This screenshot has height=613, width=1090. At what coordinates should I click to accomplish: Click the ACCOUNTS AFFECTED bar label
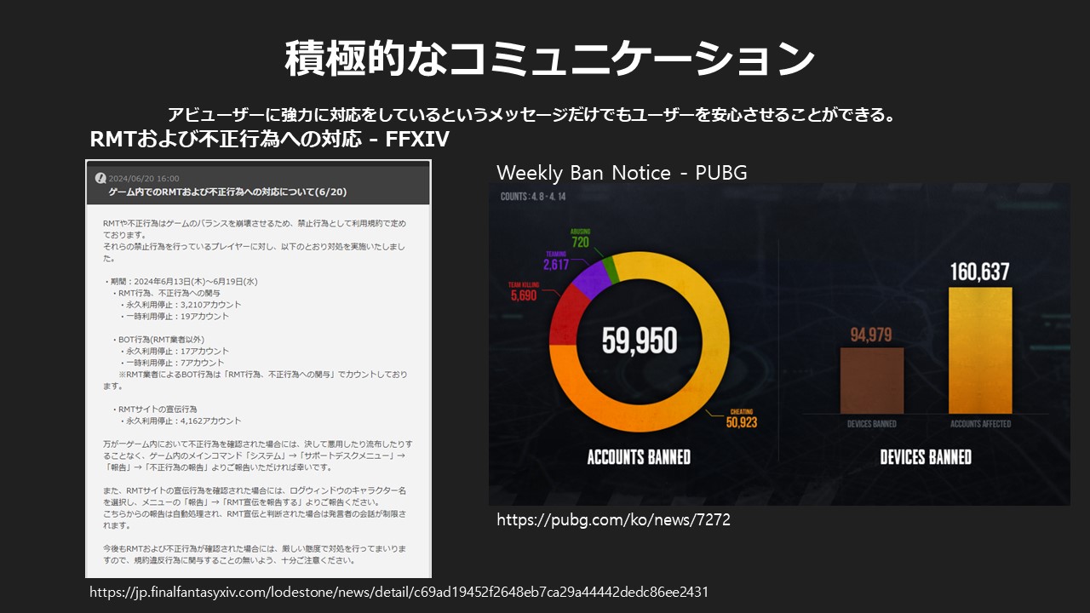pyautogui.click(x=980, y=424)
